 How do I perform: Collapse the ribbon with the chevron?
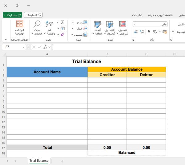tap(5, 40)
